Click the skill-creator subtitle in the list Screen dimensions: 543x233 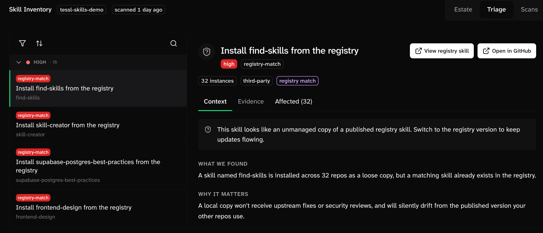30,134
